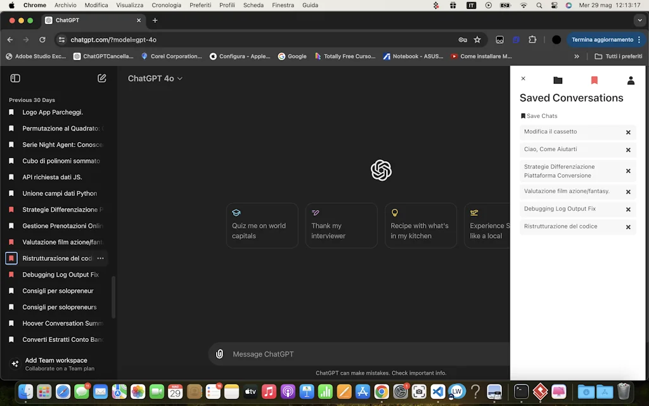Unbookmark the 'Debugging Log Output Fix' conversation
Screen dimensions: 649x406
pos(10,274)
